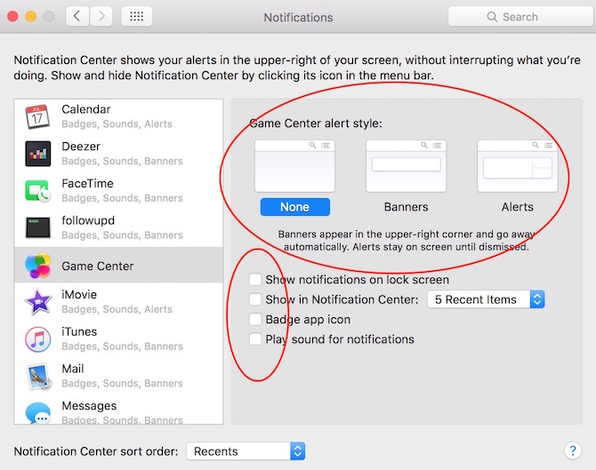
Task: Expand Notification Center sort order dropdown
Action: pos(246,451)
